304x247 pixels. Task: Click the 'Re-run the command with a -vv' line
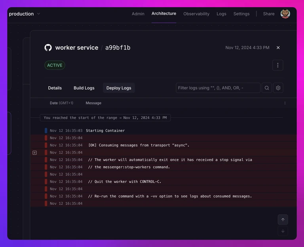click(x=163, y=196)
